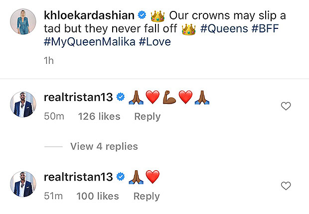
Task: Click realtristan13 username on the 100-likes comment
Action: 78,177
